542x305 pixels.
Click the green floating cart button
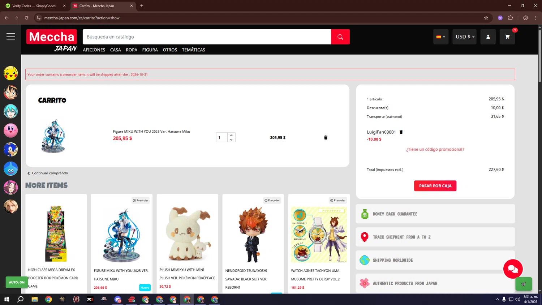(524, 284)
